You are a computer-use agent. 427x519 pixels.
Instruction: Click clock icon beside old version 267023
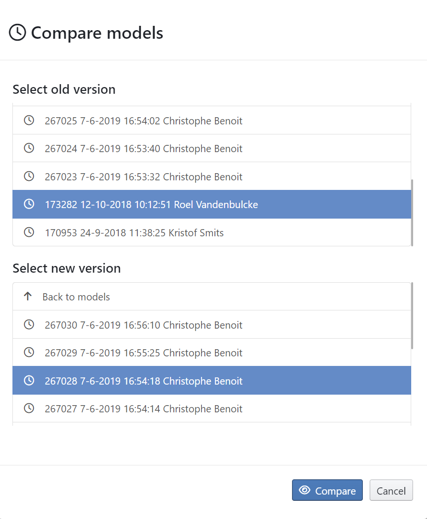coord(29,177)
